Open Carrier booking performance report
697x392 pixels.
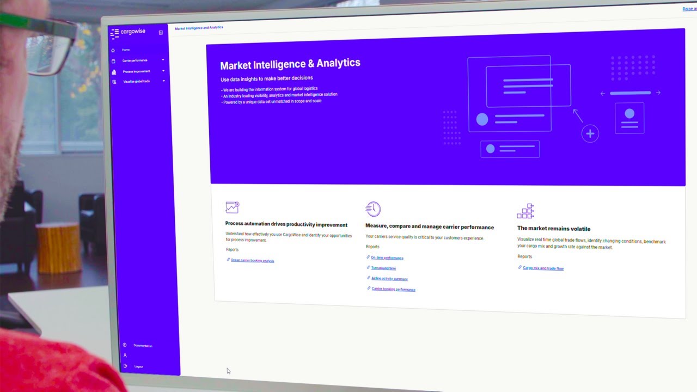394,289
